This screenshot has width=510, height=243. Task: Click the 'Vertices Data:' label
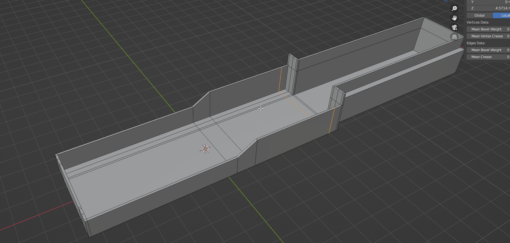pyautogui.click(x=478, y=22)
